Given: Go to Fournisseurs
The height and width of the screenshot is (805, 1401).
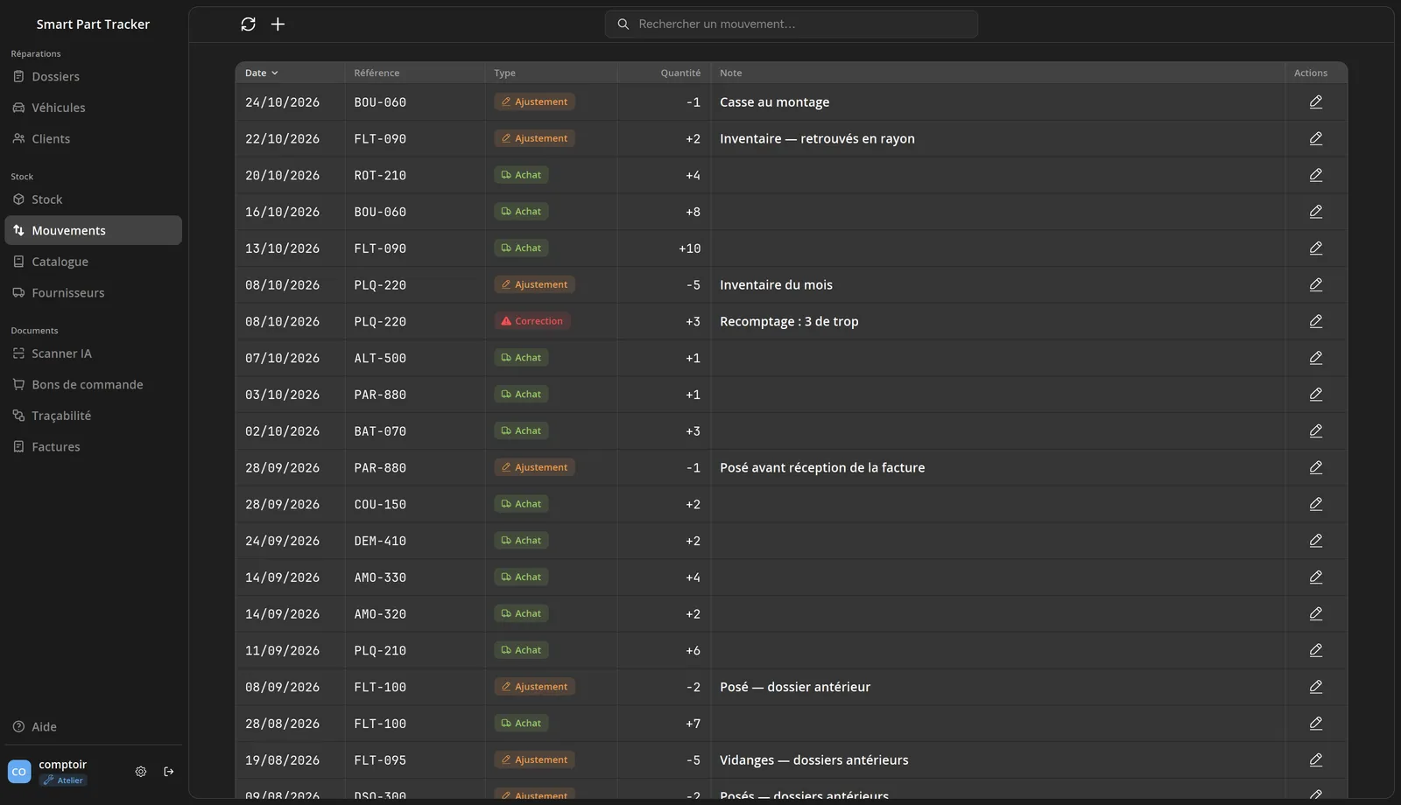Looking at the screenshot, I should pos(93,293).
